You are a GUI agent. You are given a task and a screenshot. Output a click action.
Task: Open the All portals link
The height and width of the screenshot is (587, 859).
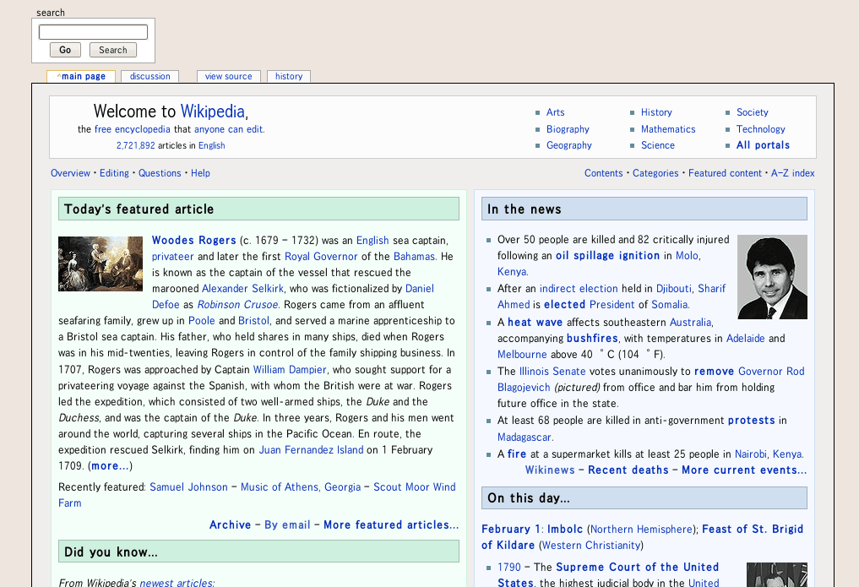763,144
